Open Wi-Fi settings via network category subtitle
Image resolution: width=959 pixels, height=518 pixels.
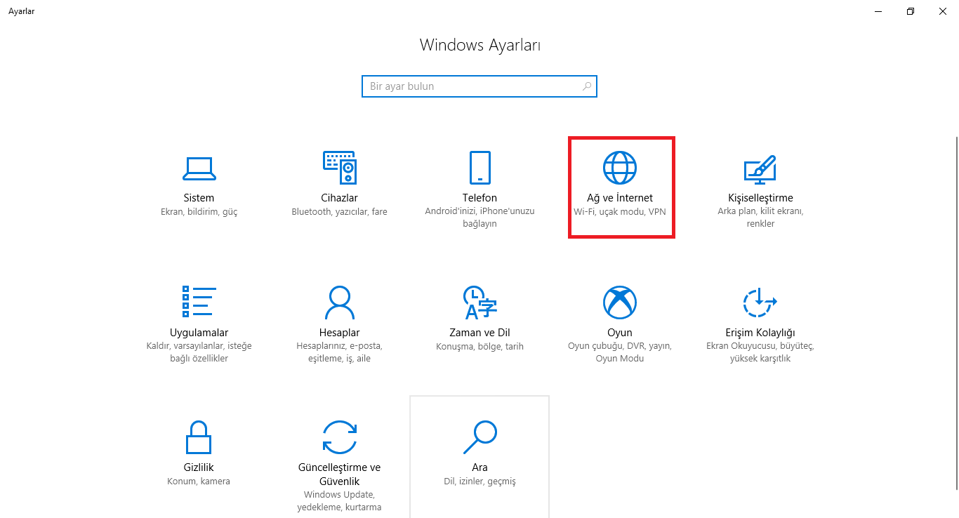(621, 211)
